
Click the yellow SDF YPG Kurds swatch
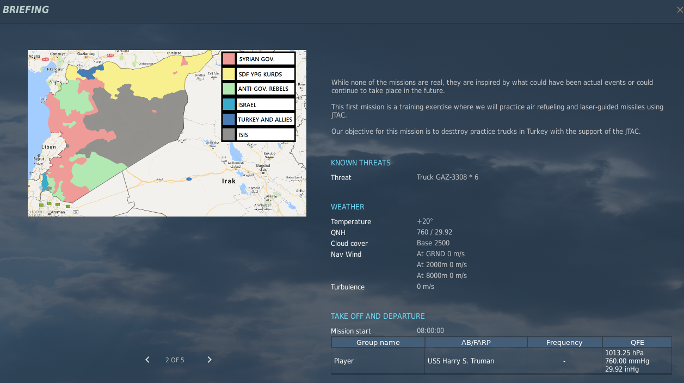(229, 74)
